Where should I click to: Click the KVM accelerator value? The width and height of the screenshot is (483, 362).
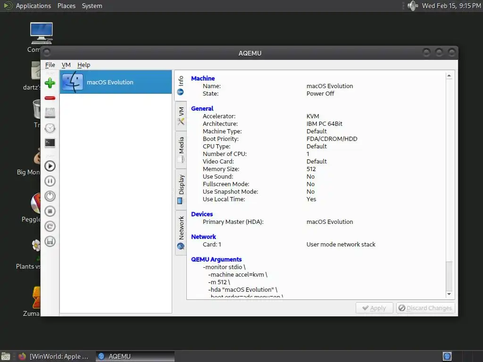click(x=313, y=116)
